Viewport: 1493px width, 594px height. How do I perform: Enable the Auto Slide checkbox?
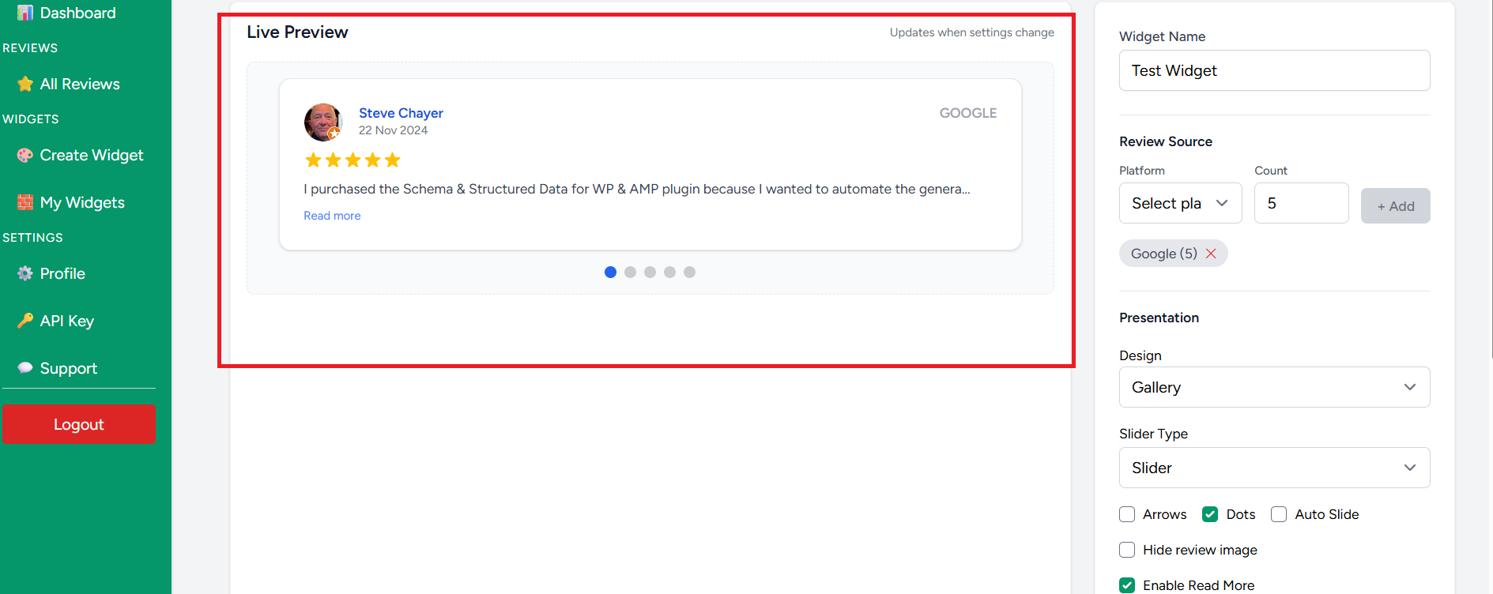pyautogui.click(x=1279, y=514)
